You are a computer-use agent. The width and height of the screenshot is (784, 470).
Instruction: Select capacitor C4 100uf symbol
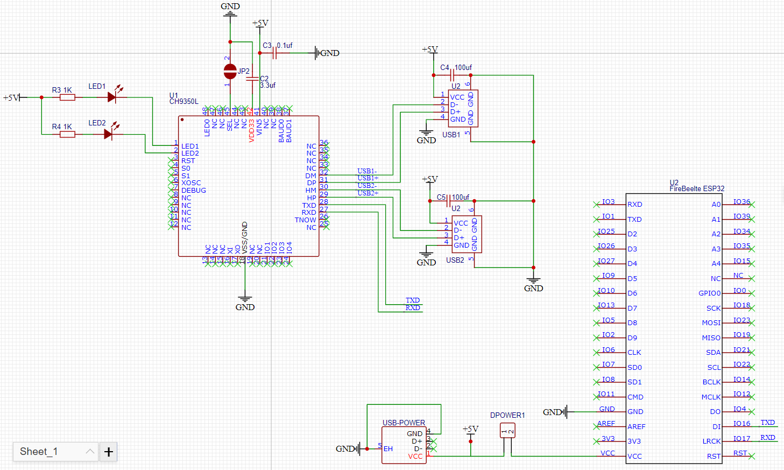point(453,75)
